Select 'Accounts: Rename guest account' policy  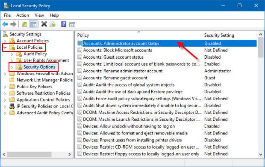click(x=115, y=78)
